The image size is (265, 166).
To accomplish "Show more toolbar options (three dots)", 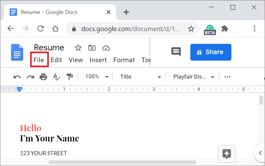I will 228,77.
